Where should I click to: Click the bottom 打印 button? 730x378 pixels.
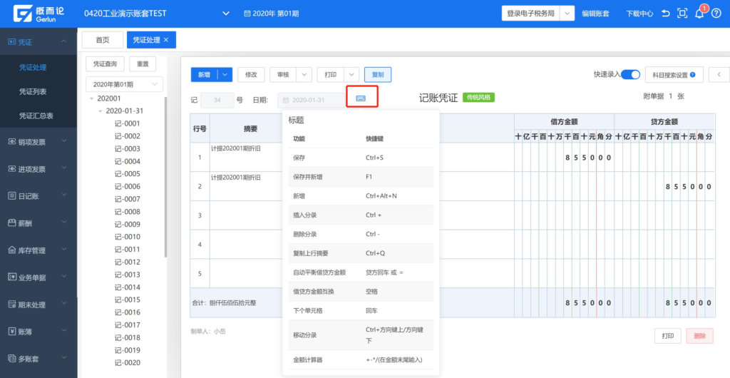[x=667, y=336]
